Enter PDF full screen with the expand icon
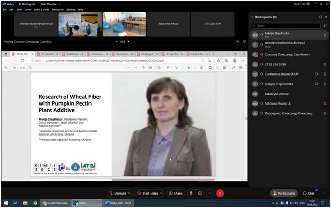 (233, 68)
